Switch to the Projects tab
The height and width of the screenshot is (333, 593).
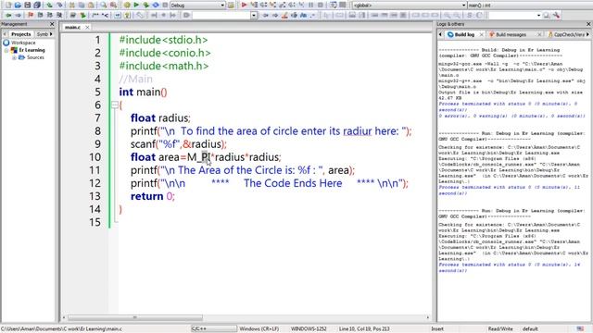coord(20,34)
